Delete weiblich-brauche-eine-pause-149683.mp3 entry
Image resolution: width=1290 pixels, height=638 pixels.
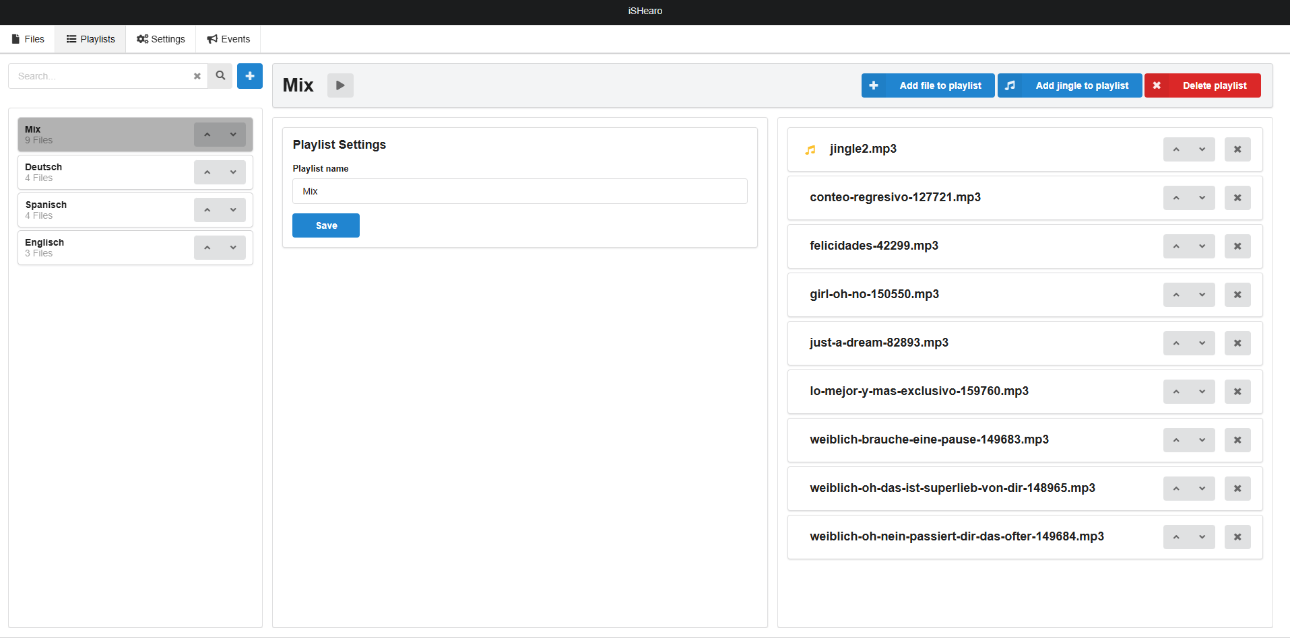[x=1237, y=440]
